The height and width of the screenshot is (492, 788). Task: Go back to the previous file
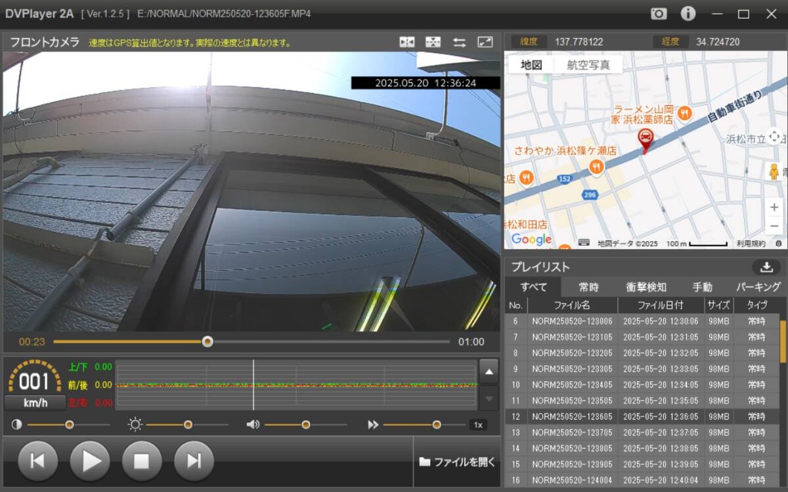pos(37,461)
